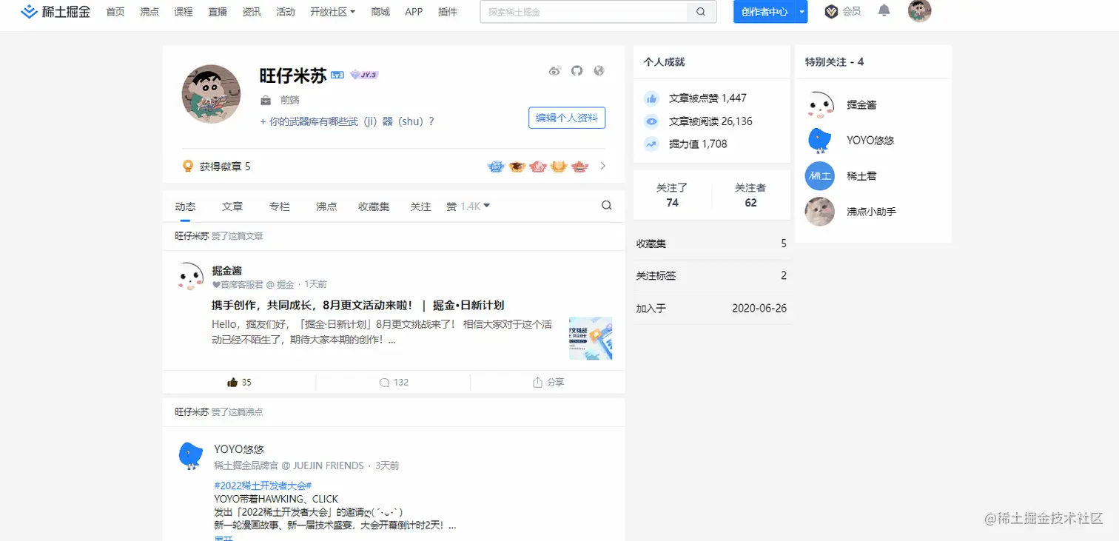Open 沸点 in the top navigation

pyautogui.click(x=149, y=12)
